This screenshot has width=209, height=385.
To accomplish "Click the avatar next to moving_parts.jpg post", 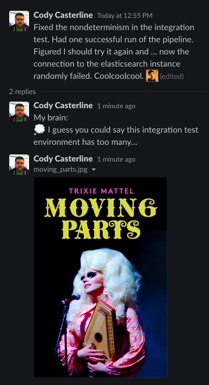I will pos(19,165).
